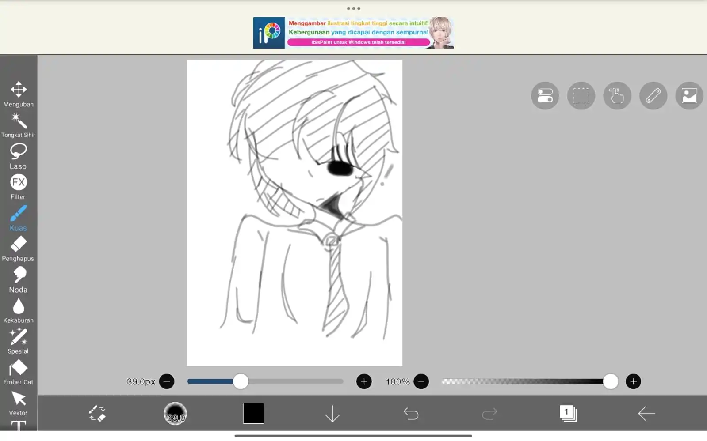Choose the Vektor arrow tool
The height and width of the screenshot is (441, 707).
coord(18,403)
